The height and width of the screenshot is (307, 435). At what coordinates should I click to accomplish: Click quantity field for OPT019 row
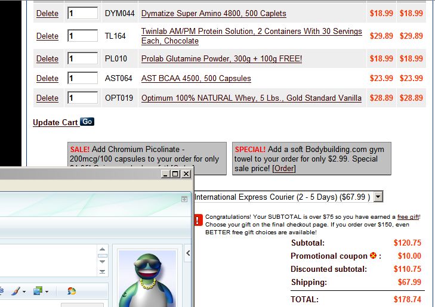pyautogui.click(x=83, y=98)
